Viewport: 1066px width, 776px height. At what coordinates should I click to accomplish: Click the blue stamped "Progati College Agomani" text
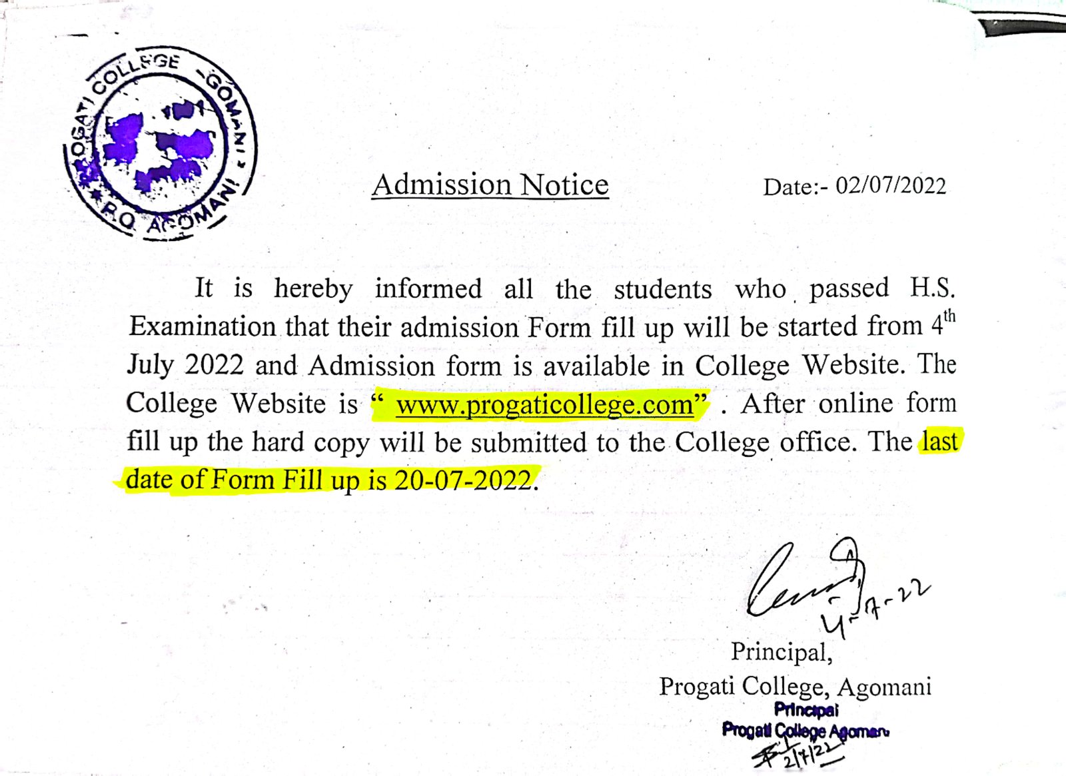pos(805,731)
